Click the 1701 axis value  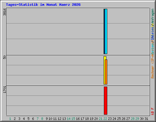[5, 90]
